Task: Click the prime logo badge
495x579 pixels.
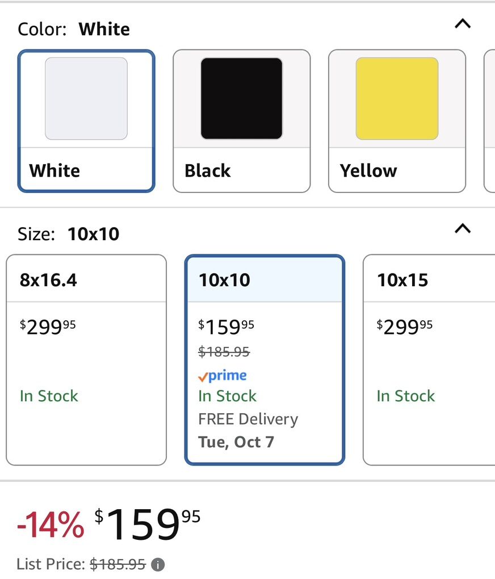Action: pyautogui.click(x=223, y=376)
